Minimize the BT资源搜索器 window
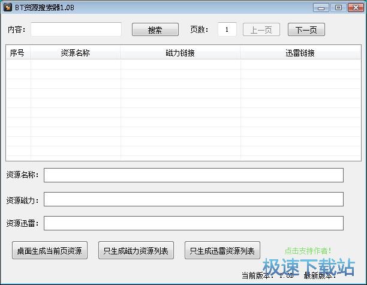The width and height of the screenshot is (367, 285). [x=321, y=7]
